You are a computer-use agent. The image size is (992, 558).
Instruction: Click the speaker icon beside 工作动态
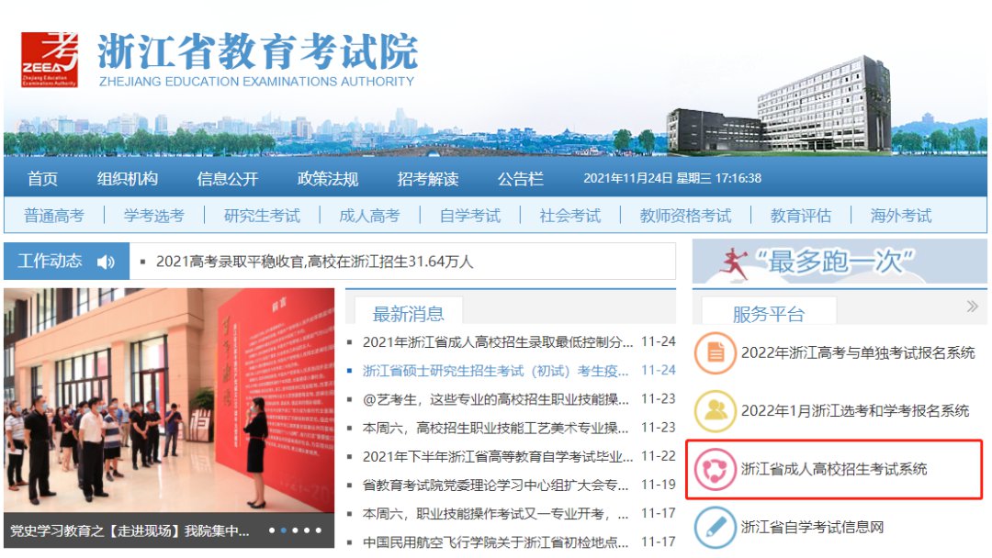(106, 262)
